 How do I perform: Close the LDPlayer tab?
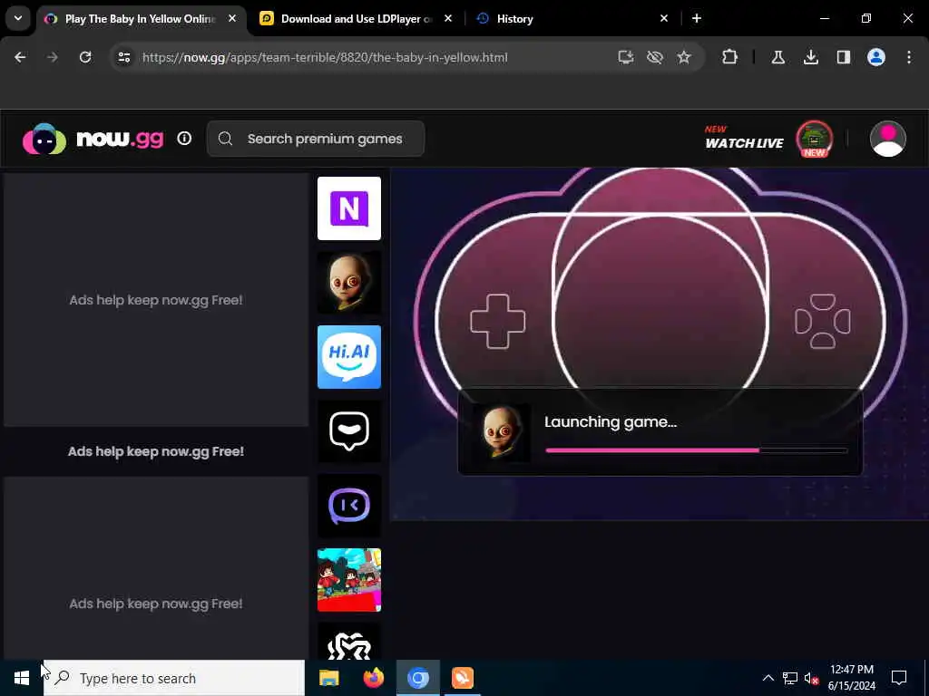448,18
